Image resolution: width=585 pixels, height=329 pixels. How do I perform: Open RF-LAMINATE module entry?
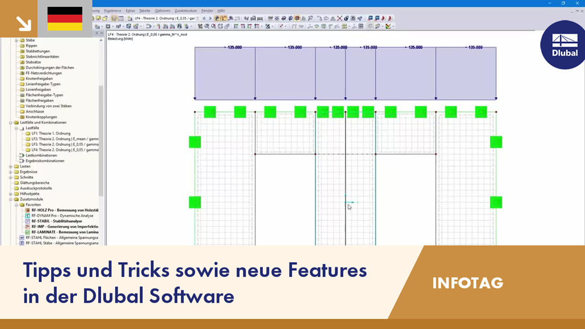[x=65, y=232]
